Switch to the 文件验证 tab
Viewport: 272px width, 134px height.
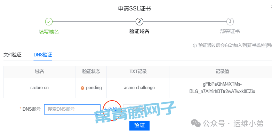tap(13, 55)
